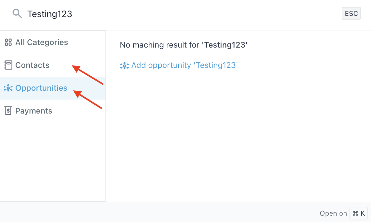Open the Payments category
The width and height of the screenshot is (371, 222).
(34, 111)
